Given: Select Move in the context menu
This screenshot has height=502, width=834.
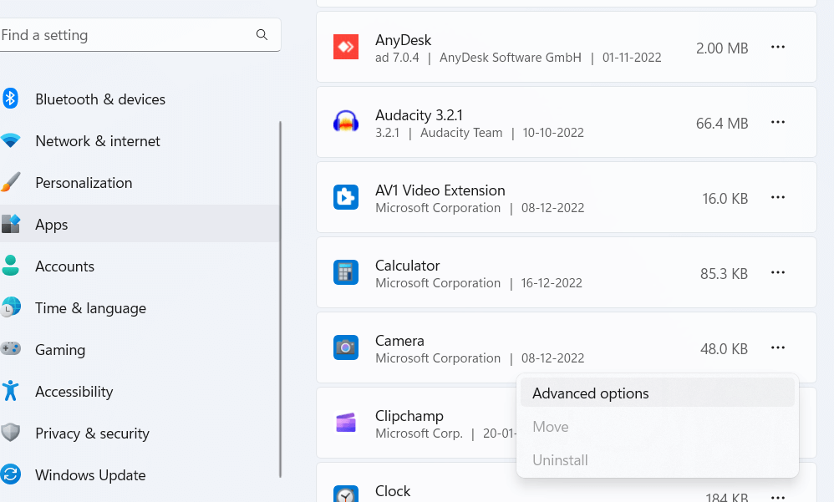Looking at the screenshot, I should (x=658, y=427).
